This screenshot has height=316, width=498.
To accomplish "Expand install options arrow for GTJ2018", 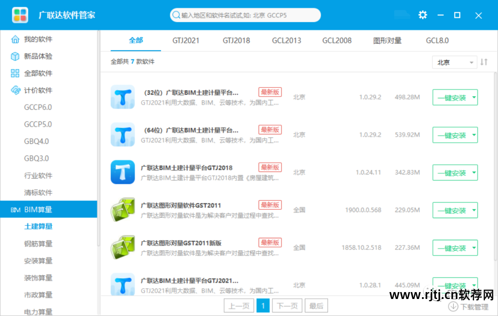I will point(474,172).
